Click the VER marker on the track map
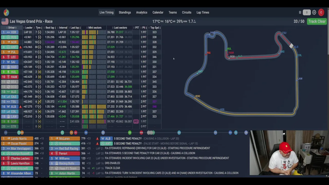Viewport: 329px width, 185px height. pyautogui.click(x=222, y=110)
